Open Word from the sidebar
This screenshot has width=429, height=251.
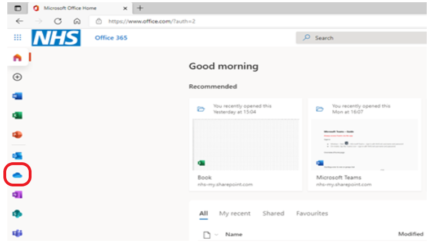point(17,96)
